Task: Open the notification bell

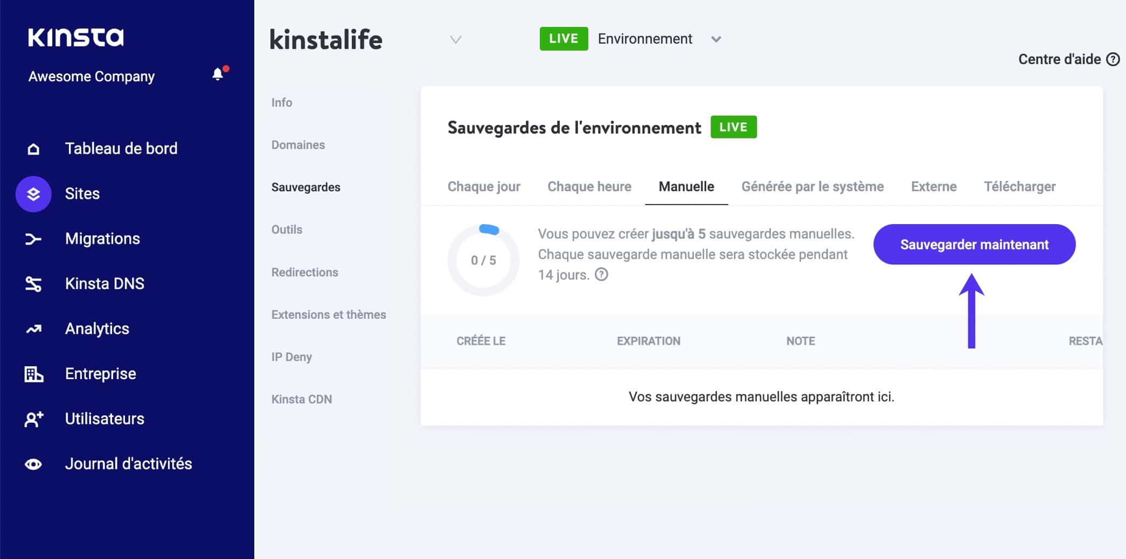Action: coord(218,73)
